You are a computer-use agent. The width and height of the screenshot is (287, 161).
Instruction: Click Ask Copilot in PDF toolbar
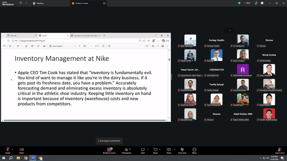tap(57, 46)
